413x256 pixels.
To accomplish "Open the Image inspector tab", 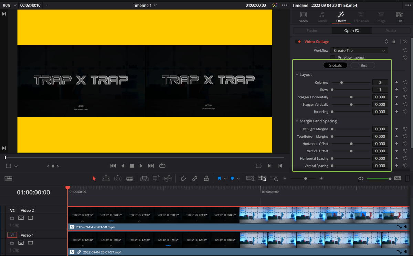I will 381,17.
